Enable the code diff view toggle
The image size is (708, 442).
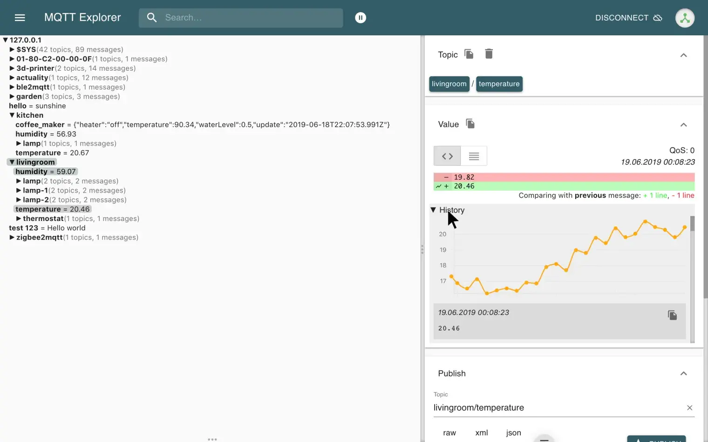(x=447, y=156)
